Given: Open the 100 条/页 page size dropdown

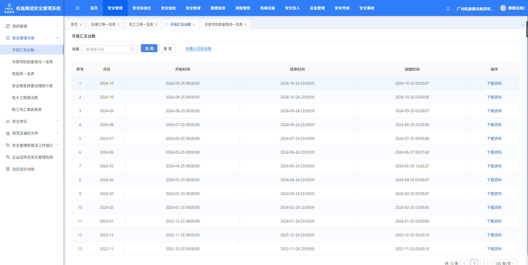Looking at the screenshot, I should point(504,263).
